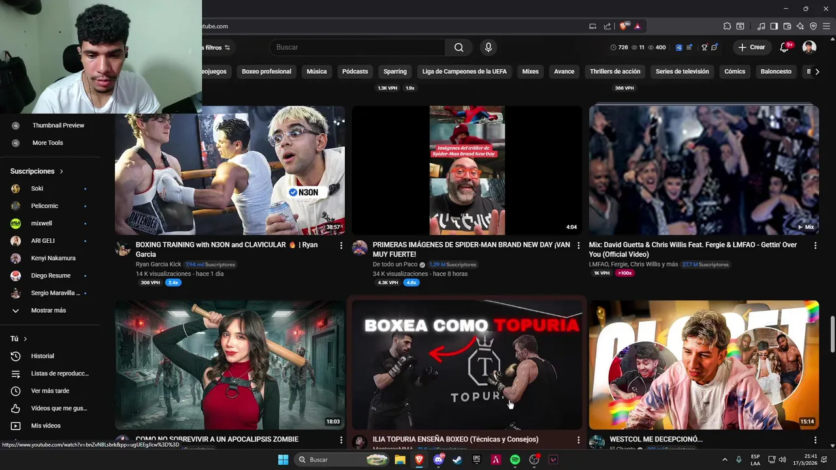The width and height of the screenshot is (836, 470).
Task: Open Windows Start menu
Action: tap(283, 460)
